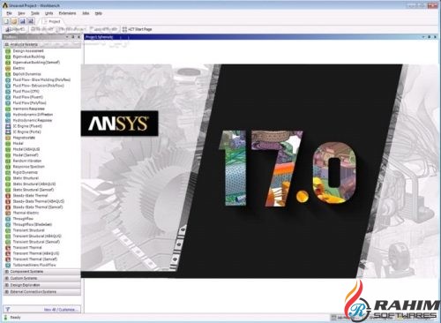Open the File menu
Viewport: 441px width, 323px height.
[9, 13]
